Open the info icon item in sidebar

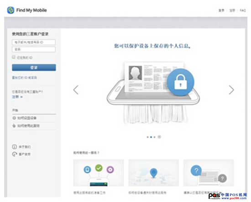click(15, 147)
